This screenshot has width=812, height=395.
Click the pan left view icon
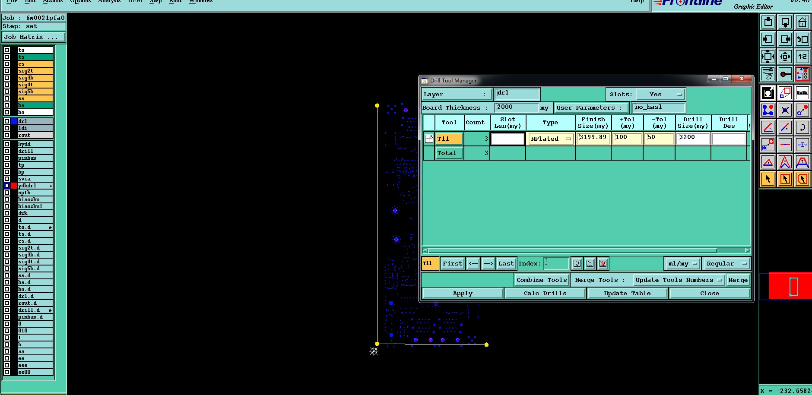768,39
